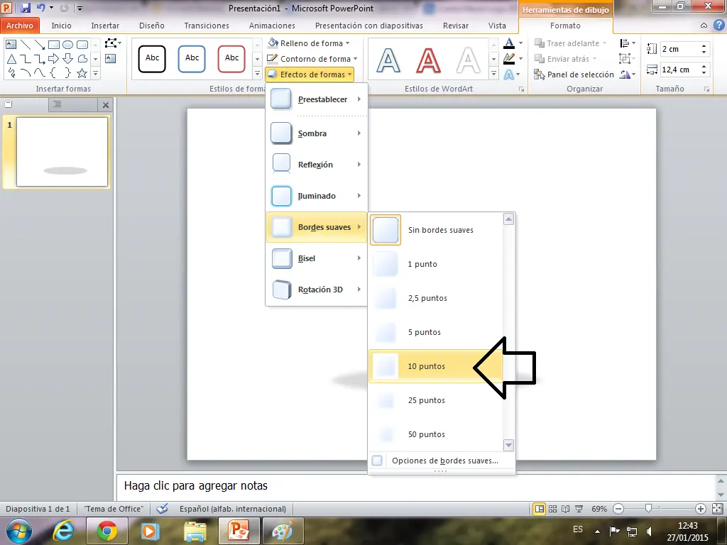Pick the five-point star shape

tap(82, 73)
